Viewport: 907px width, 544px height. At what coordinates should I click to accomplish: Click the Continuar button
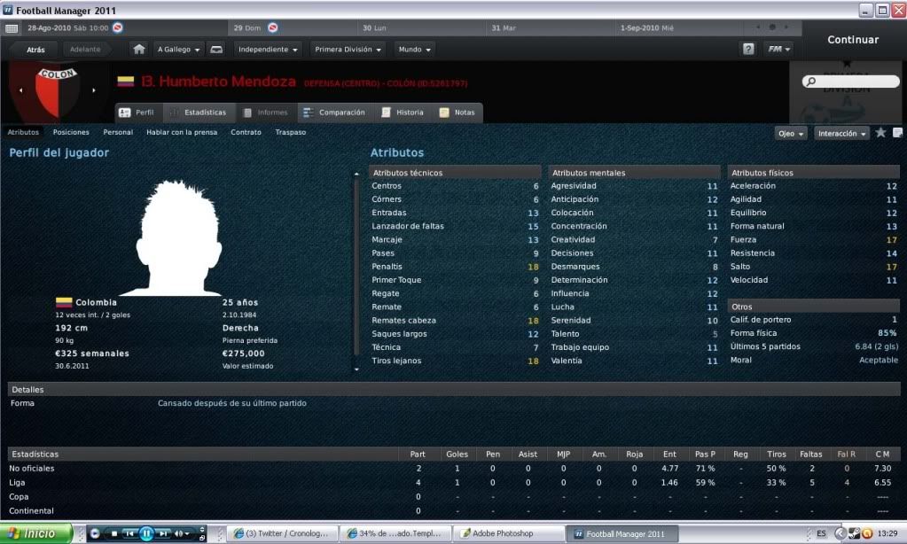click(x=853, y=40)
